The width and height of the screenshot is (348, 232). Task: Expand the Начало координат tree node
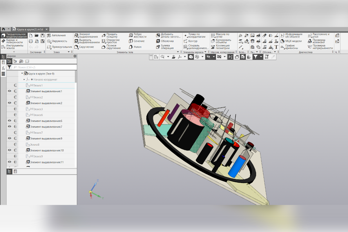tap(24, 79)
